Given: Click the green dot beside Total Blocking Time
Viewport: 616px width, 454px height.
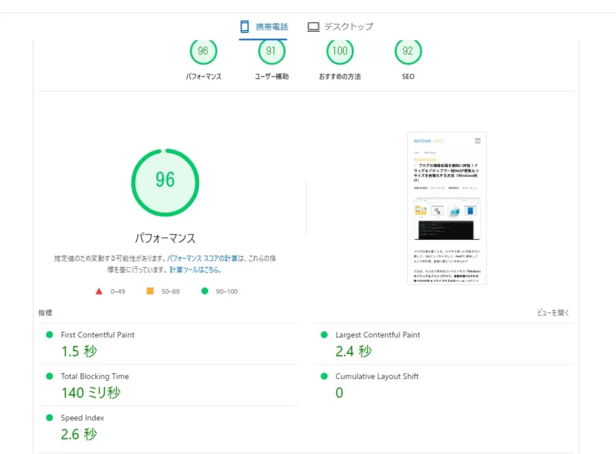Looking at the screenshot, I should click(x=51, y=376).
